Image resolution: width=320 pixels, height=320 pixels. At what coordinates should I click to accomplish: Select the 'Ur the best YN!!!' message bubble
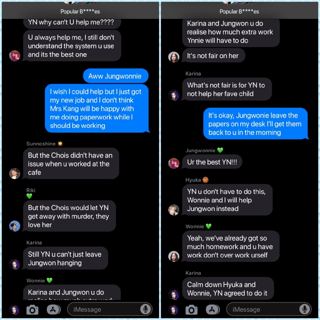click(212, 162)
